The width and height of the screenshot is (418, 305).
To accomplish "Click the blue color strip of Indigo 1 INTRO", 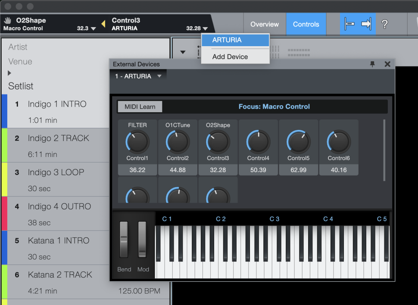I will [x=4, y=111].
